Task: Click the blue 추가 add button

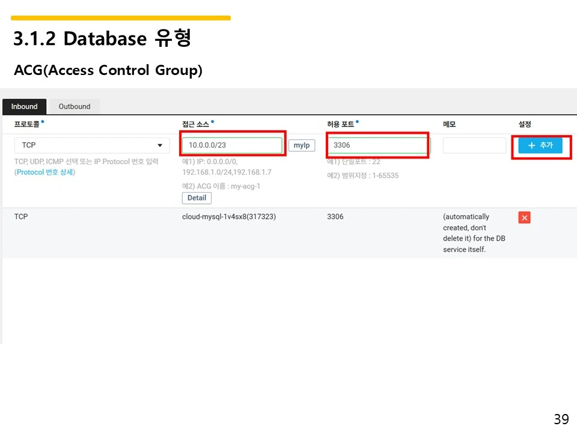Action: pos(540,145)
